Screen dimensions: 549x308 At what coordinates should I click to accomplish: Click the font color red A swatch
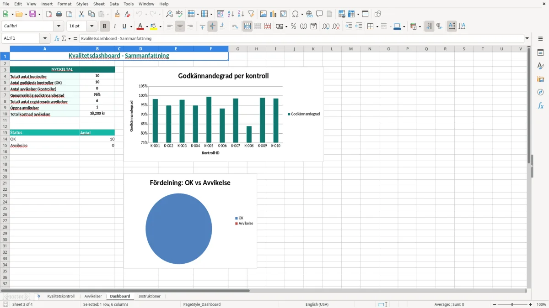click(140, 26)
